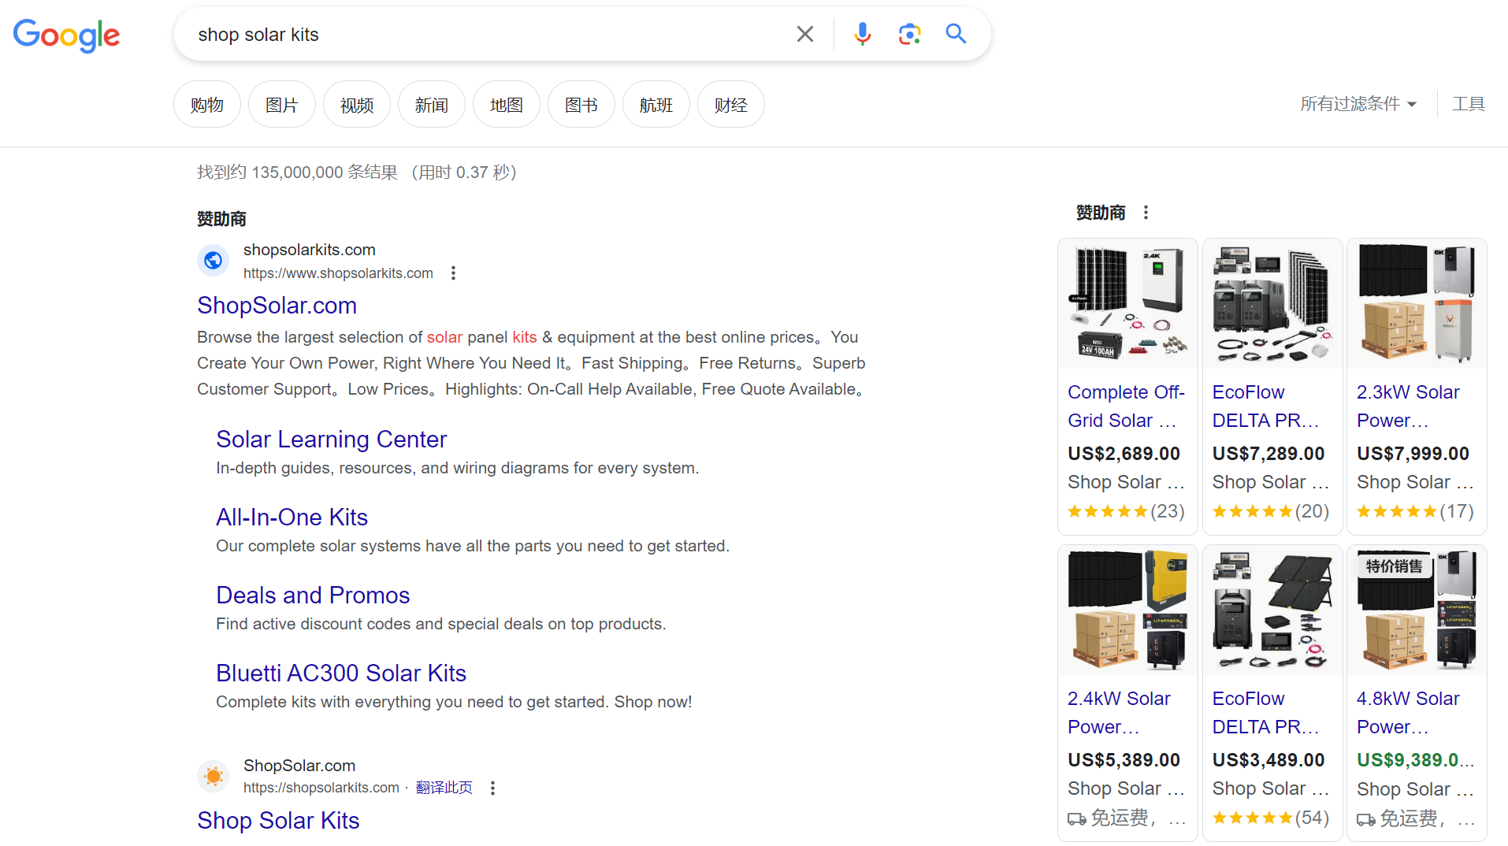Open the Solar Learning Center sitelink
Screen dimensions: 1508x846
331,440
